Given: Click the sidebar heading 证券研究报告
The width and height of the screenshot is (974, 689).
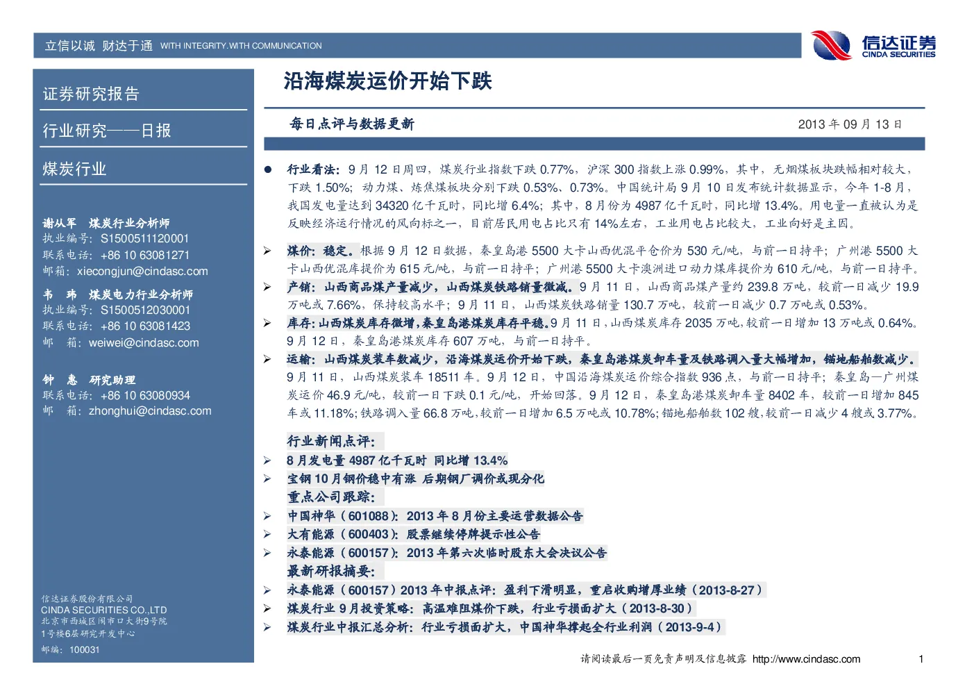Looking at the screenshot, I should point(91,94).
